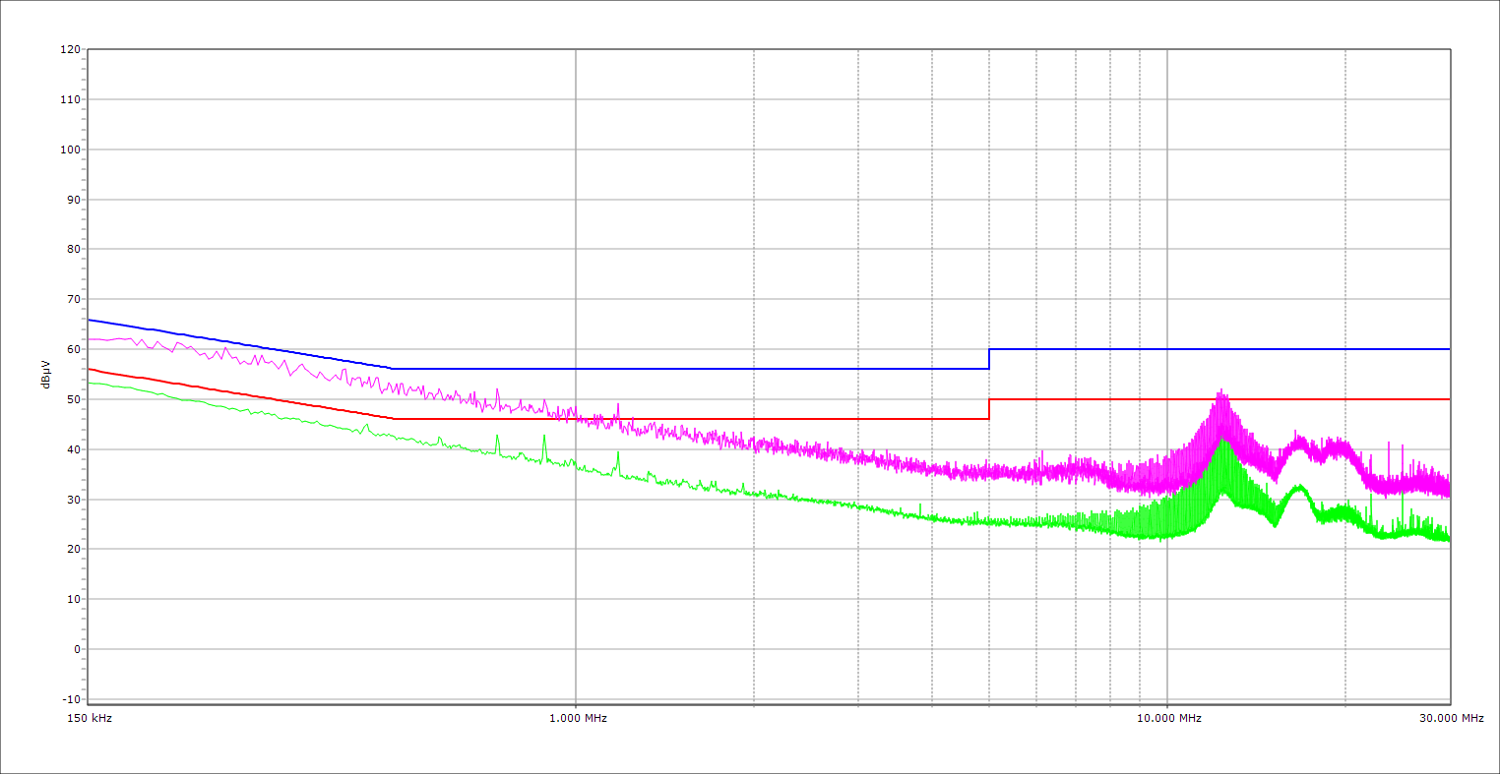Click the green trace spike just below 1 MHz

coord(544,436)
